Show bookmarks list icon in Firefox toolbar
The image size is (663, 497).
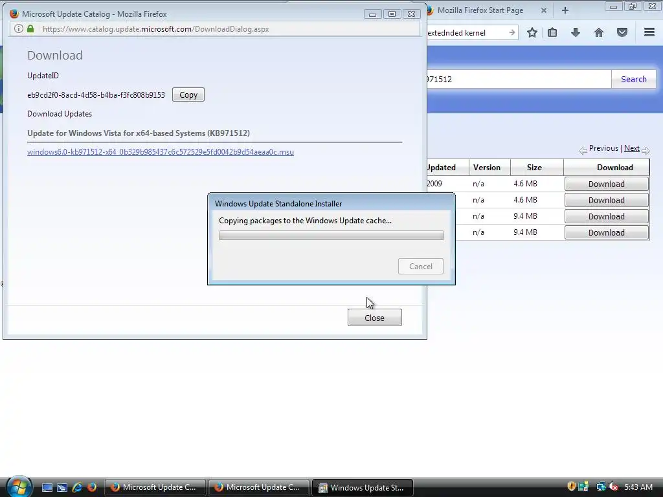(552, 32)
